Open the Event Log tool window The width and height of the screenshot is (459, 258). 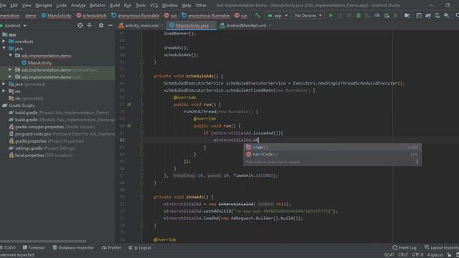[x=404, y=248]
